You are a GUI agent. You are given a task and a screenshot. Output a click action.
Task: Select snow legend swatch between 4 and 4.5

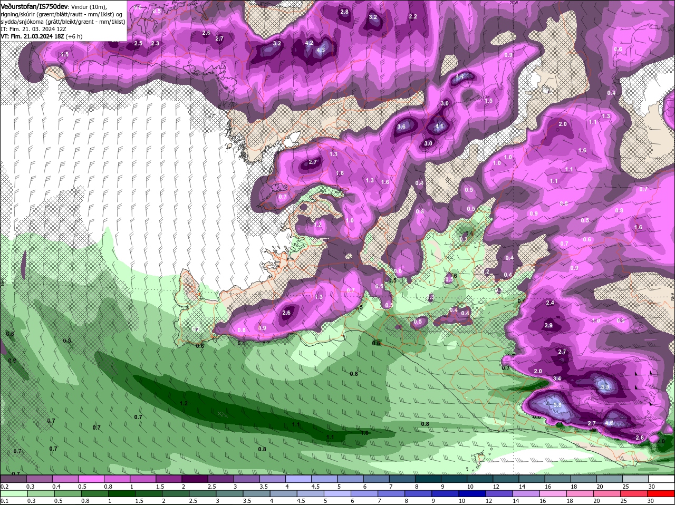click(298, 479)
